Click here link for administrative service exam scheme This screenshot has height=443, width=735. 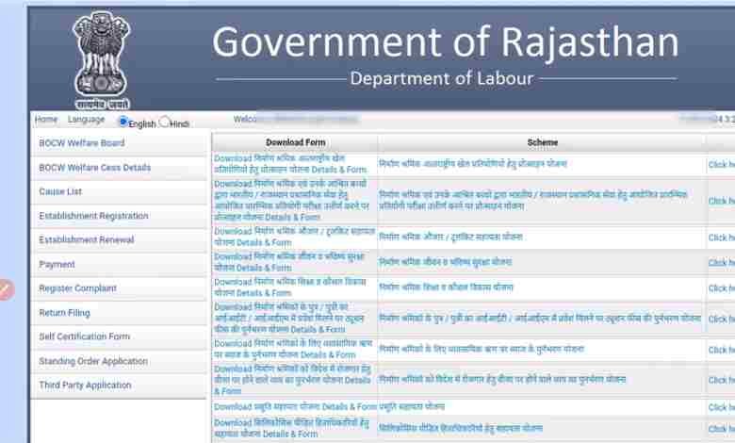click(x=722, y=201)
